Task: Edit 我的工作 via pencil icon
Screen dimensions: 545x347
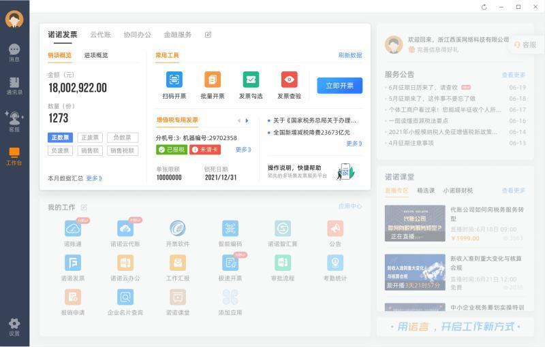Action: pos(84,208)
